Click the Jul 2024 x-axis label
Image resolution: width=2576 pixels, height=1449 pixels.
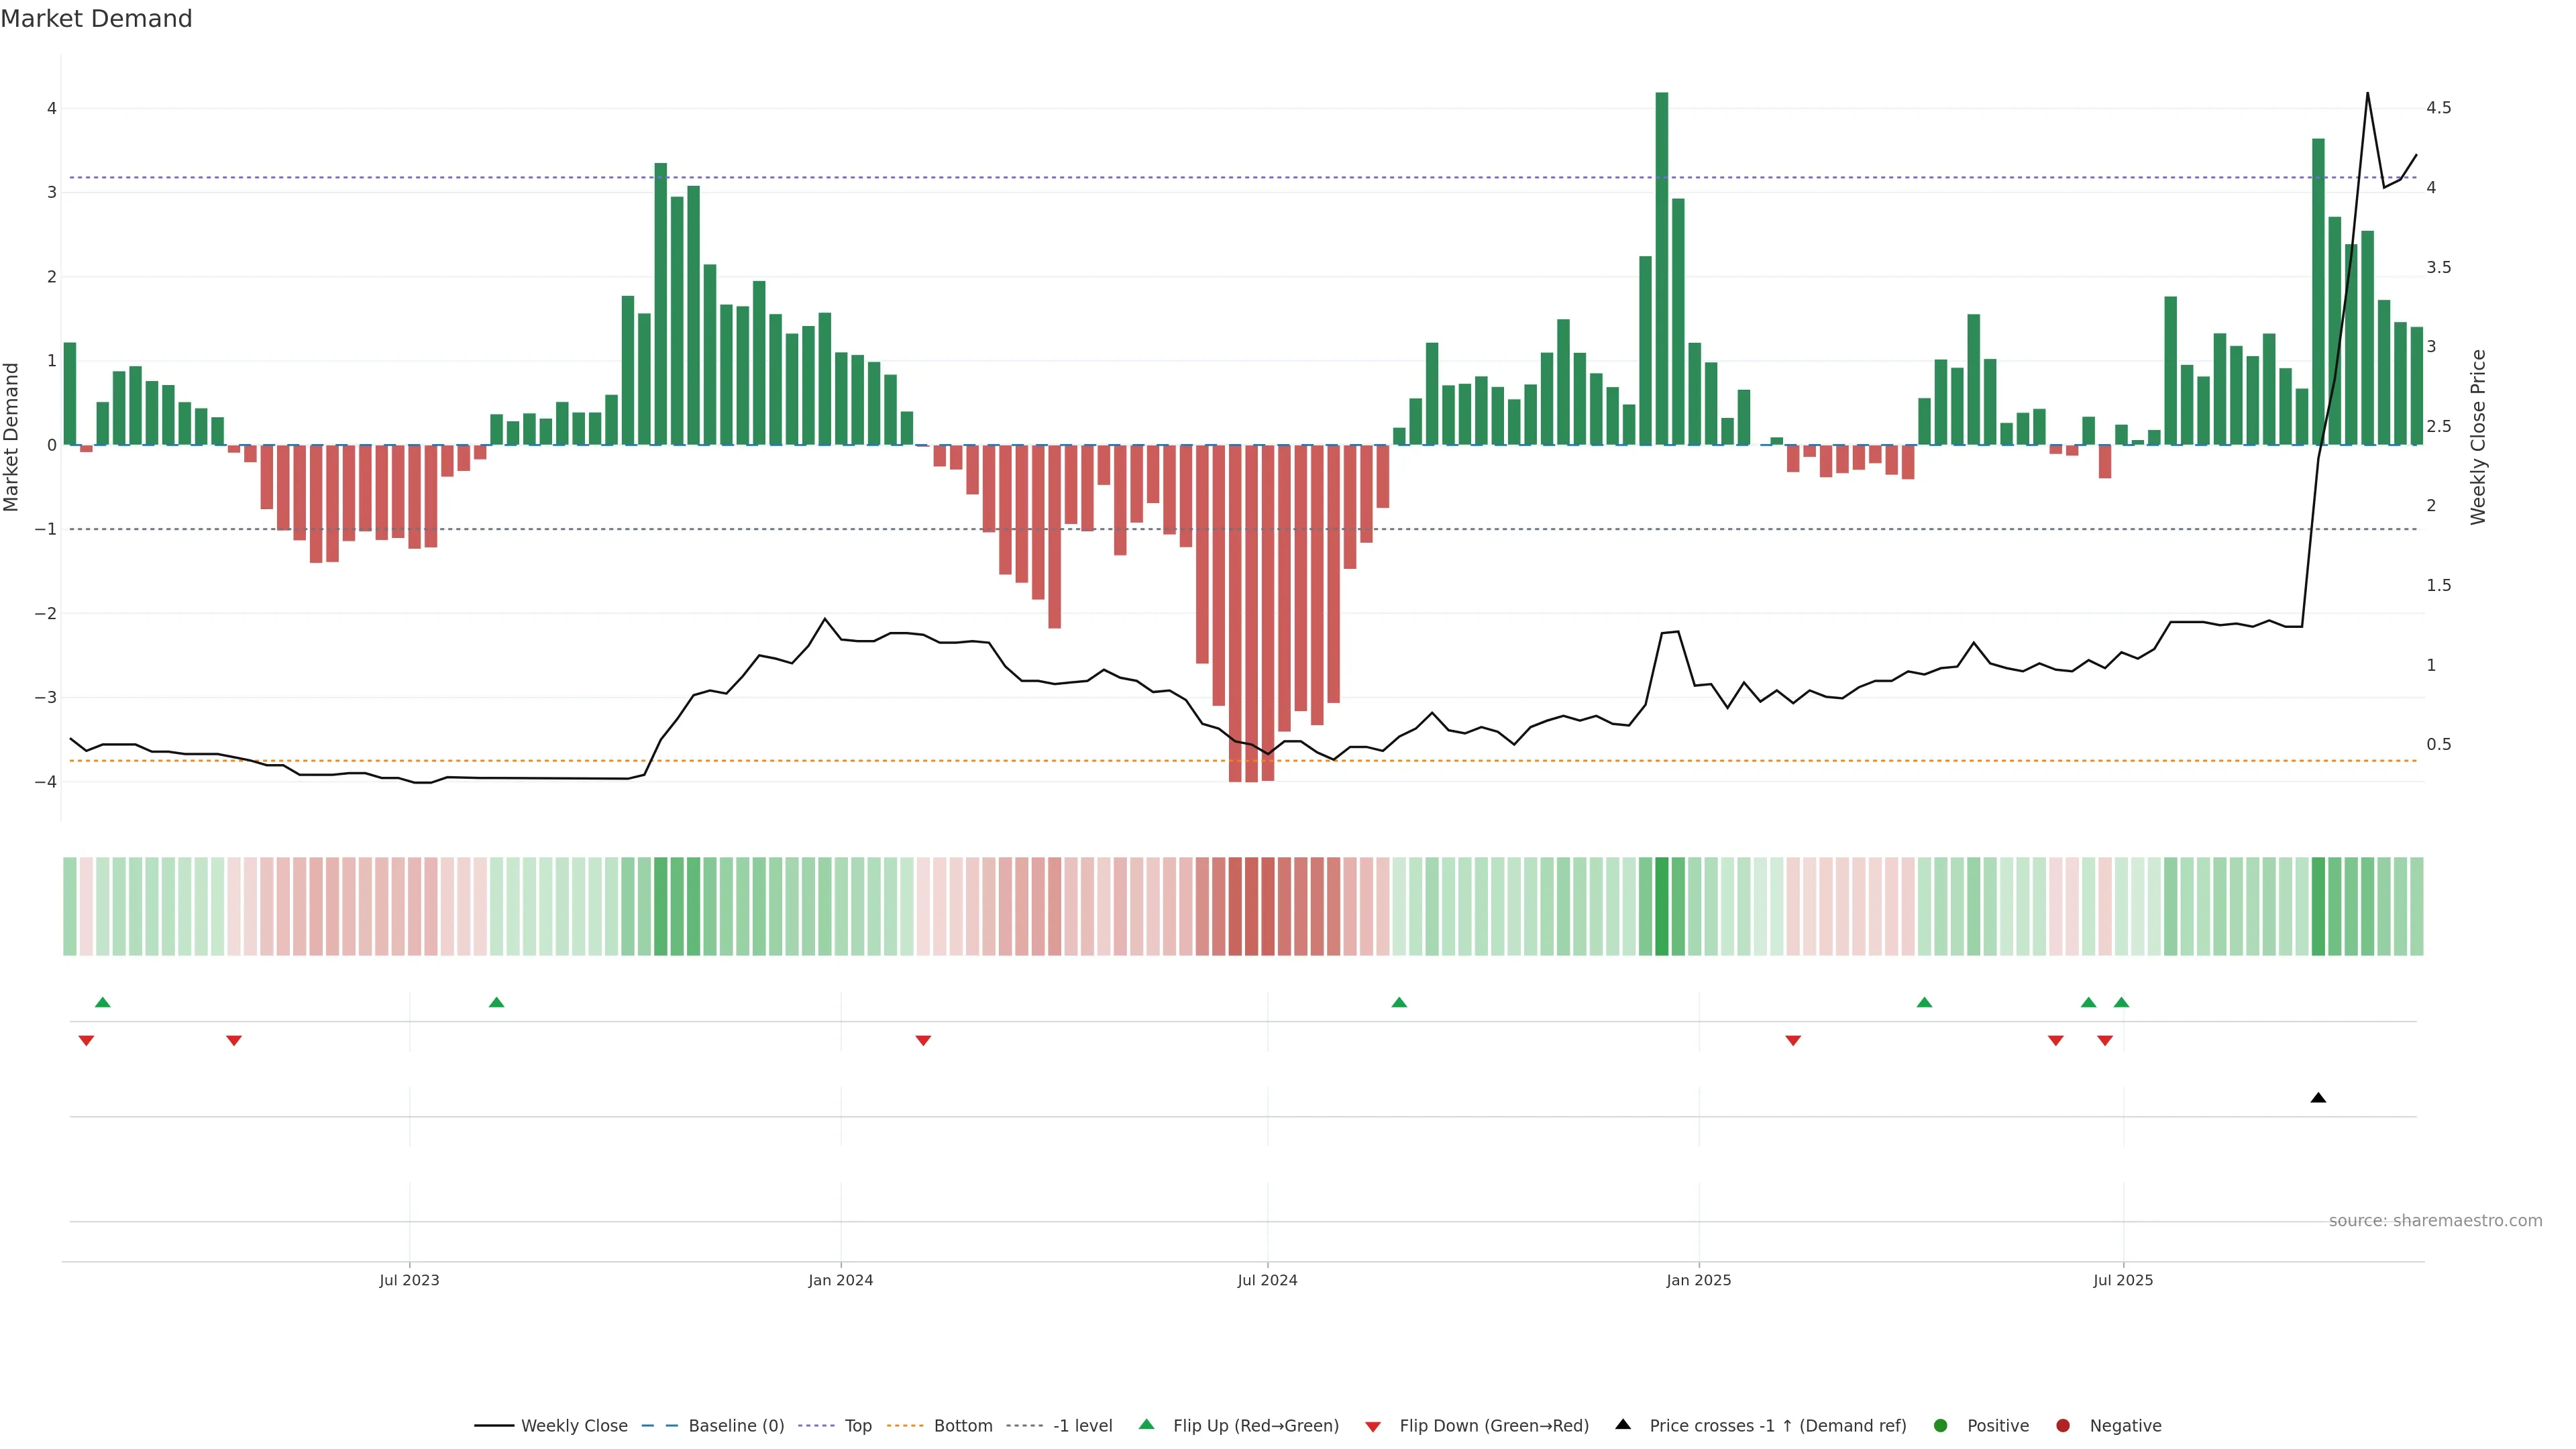point(1267,1280)
